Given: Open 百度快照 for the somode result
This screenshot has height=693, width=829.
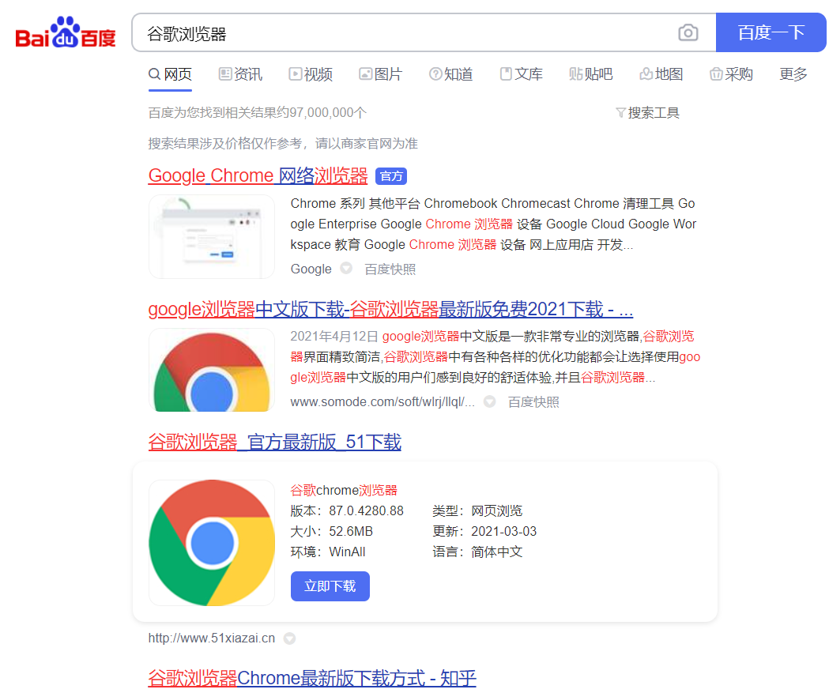Looking at the screenshot, I should 533,402.
